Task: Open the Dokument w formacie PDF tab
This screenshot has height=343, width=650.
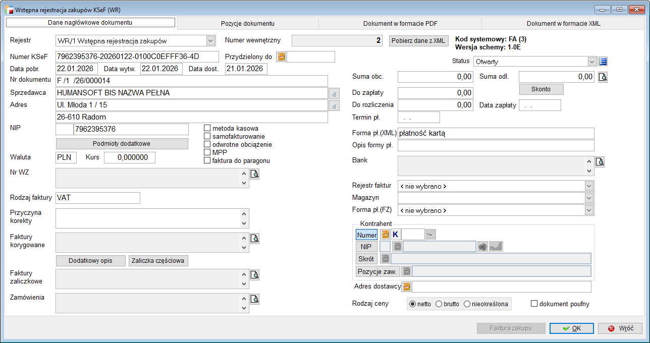Action: point(400,23)
